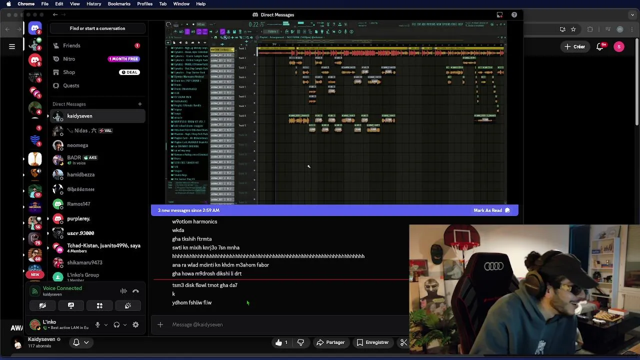
Task: Click the YouTube Créer button
Action: pyautogui.click(x=574, y=46)
